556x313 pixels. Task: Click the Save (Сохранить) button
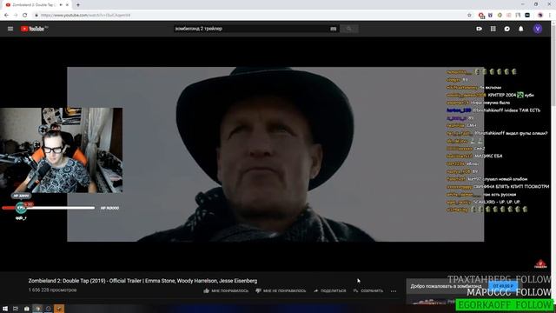point(368,290)
